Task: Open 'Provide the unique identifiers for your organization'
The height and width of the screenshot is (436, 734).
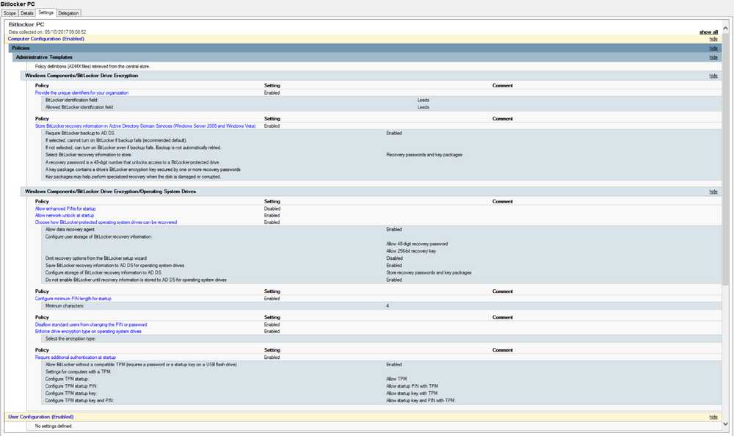Action: 81,92
